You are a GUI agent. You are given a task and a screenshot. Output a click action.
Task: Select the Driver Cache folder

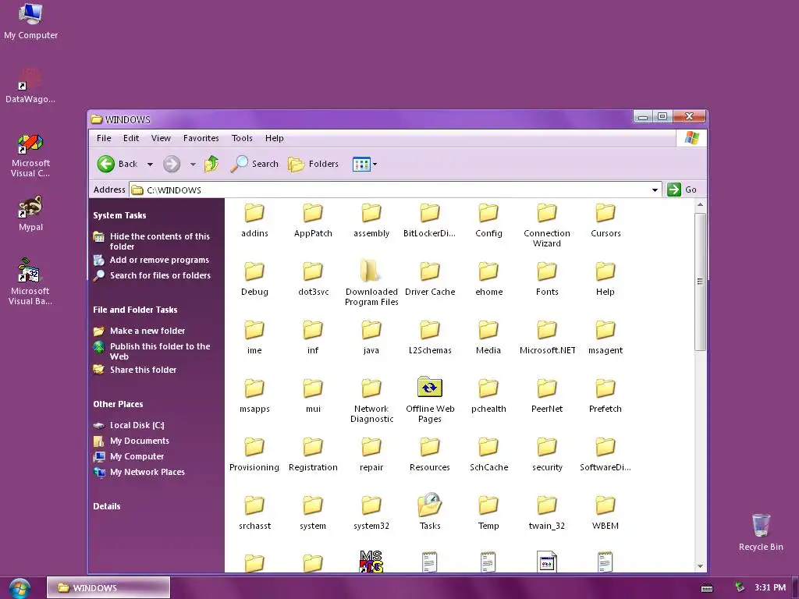tap(430, 278)
